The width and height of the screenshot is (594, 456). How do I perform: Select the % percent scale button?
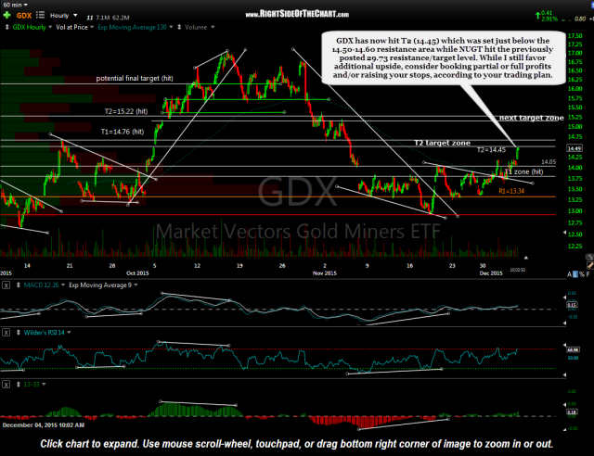[582, 274]
